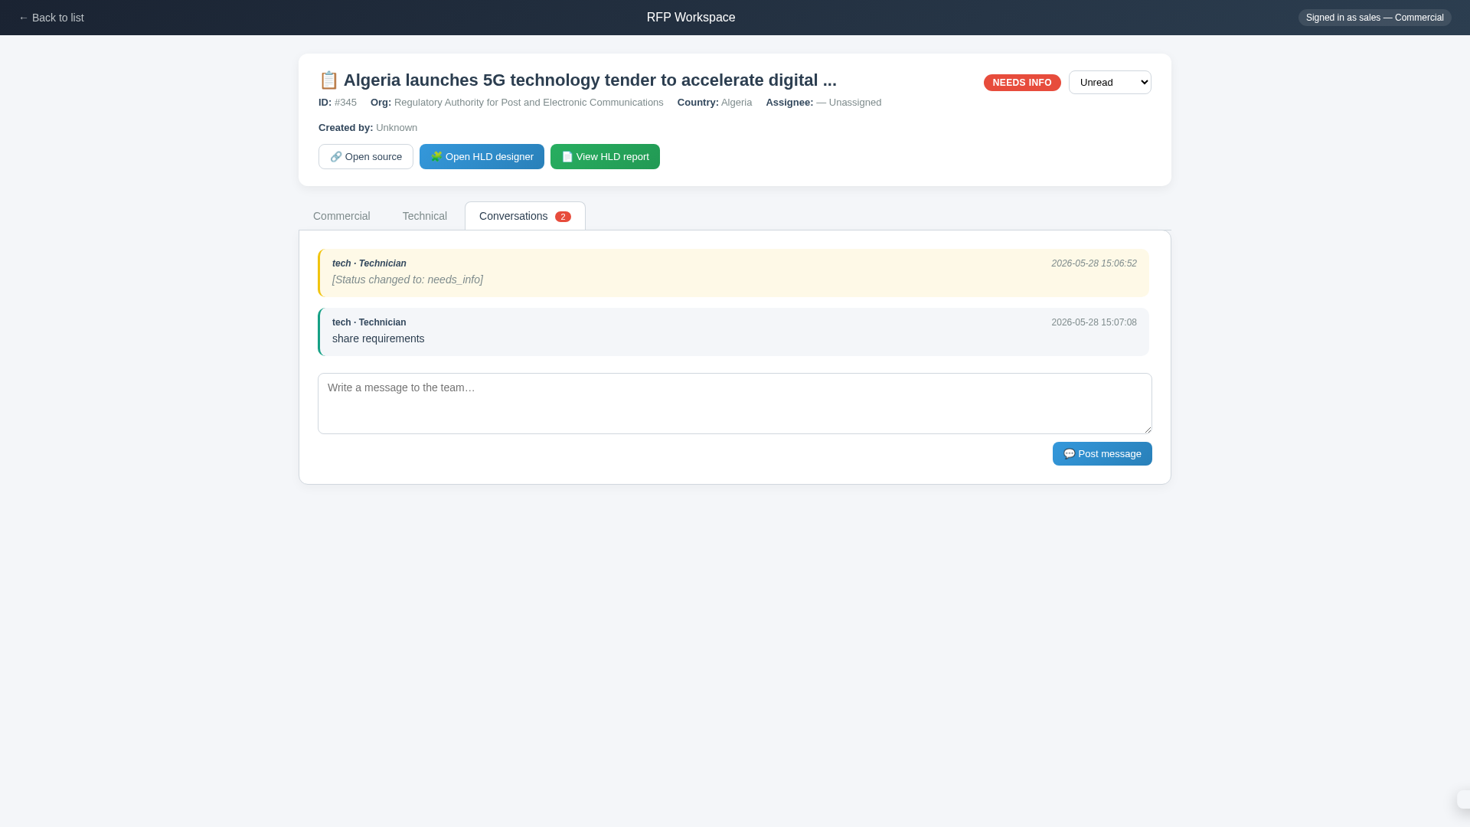Go back via Back to list link
Viewport: 1470px width, 827px height.
coord(51,18)
